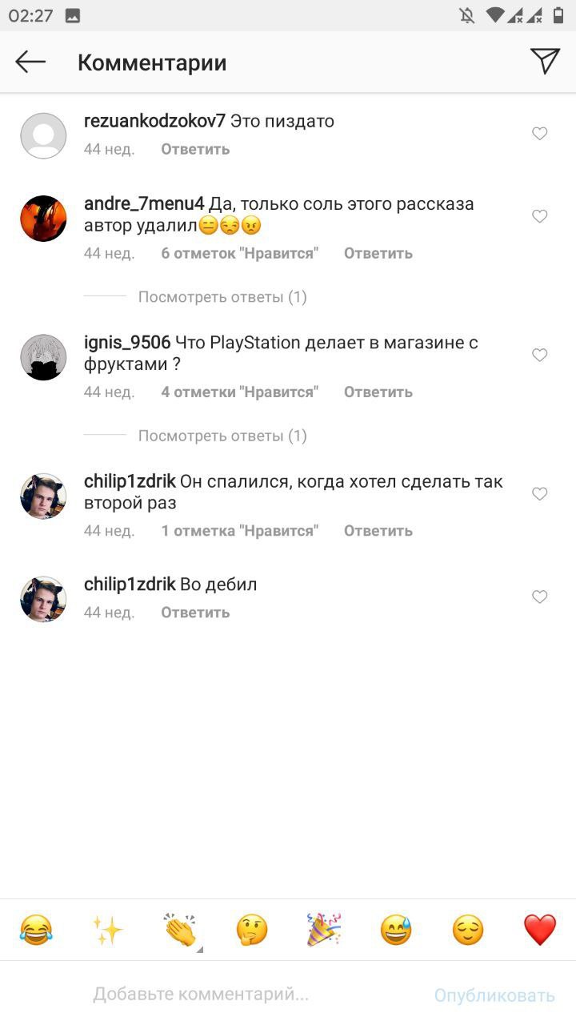Insert the thinking face emoji

(252, 930)
